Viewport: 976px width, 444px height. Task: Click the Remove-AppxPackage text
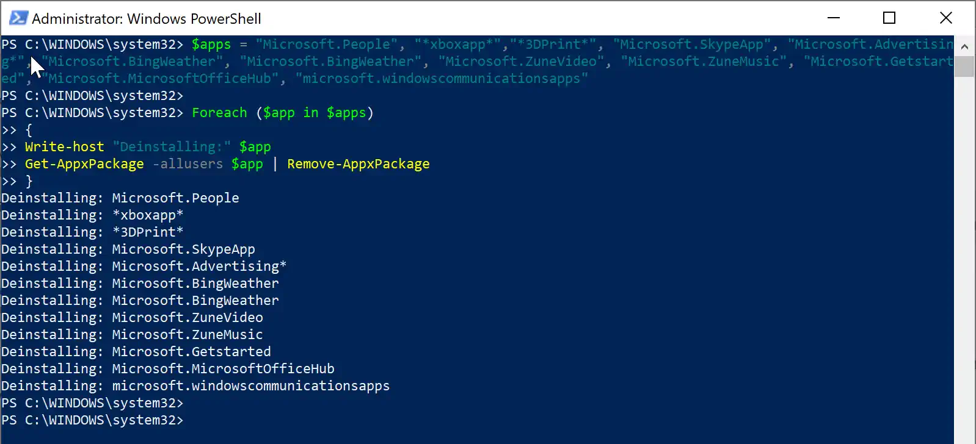point(358,163)
